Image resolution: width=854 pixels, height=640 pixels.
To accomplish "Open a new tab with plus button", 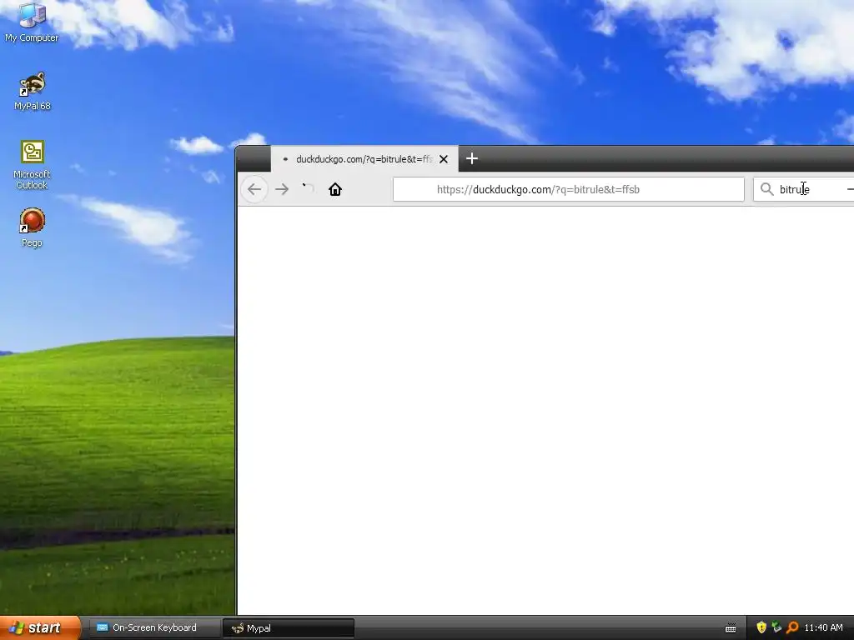I will point(472,159).
